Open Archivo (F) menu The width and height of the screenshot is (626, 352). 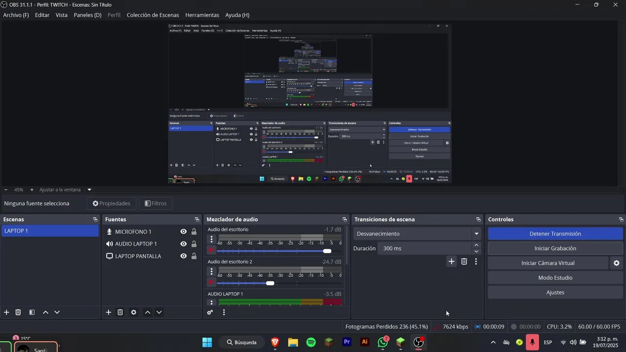pyautogui.click(x=16, y=15)
